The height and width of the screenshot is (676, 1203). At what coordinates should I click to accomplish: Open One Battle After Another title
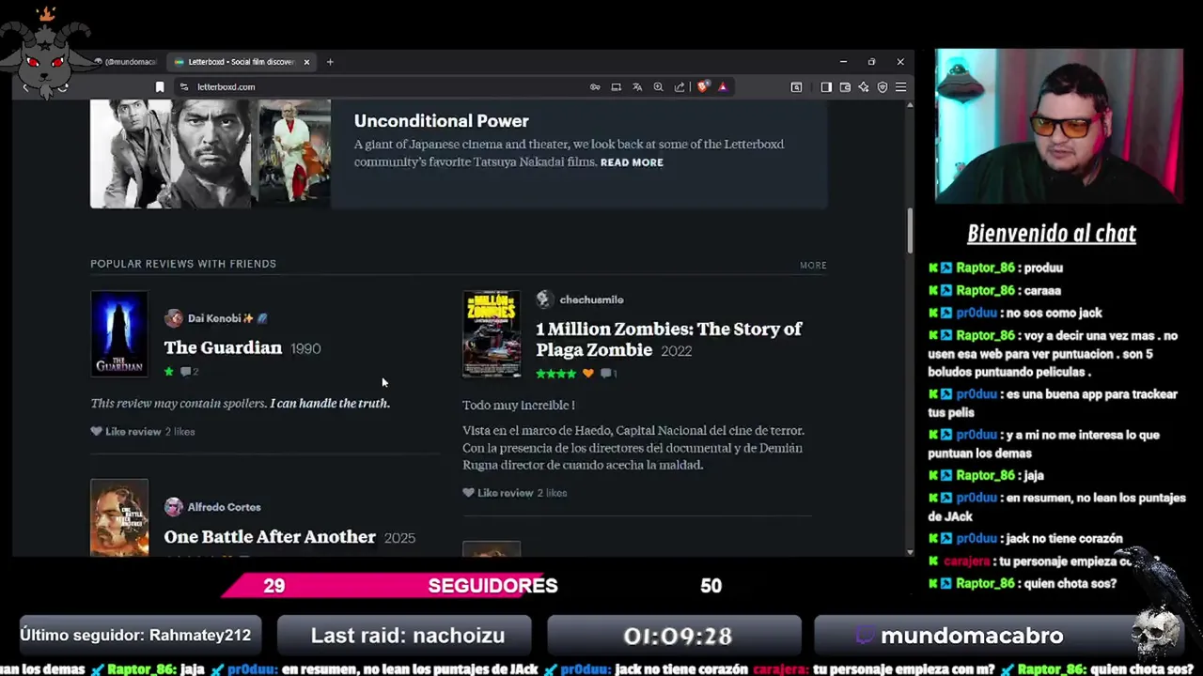pos(270,537)
